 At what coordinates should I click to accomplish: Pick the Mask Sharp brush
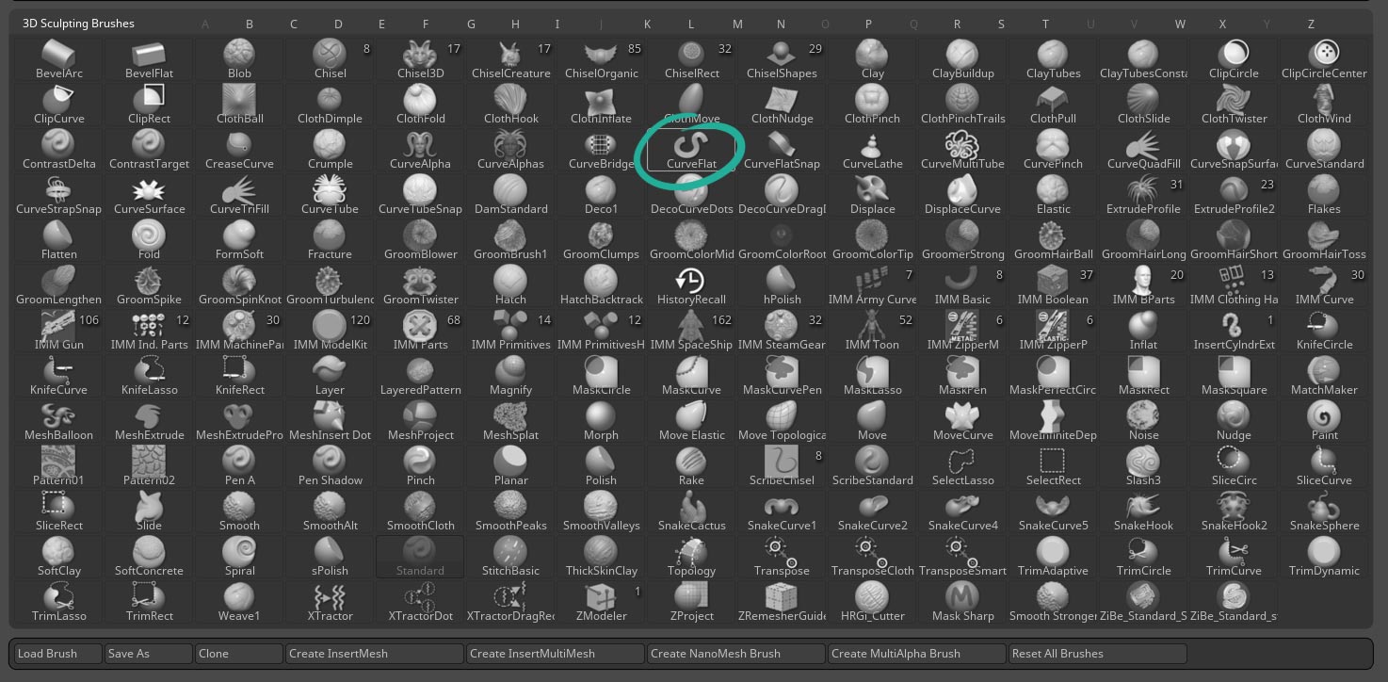click(962, 602)
